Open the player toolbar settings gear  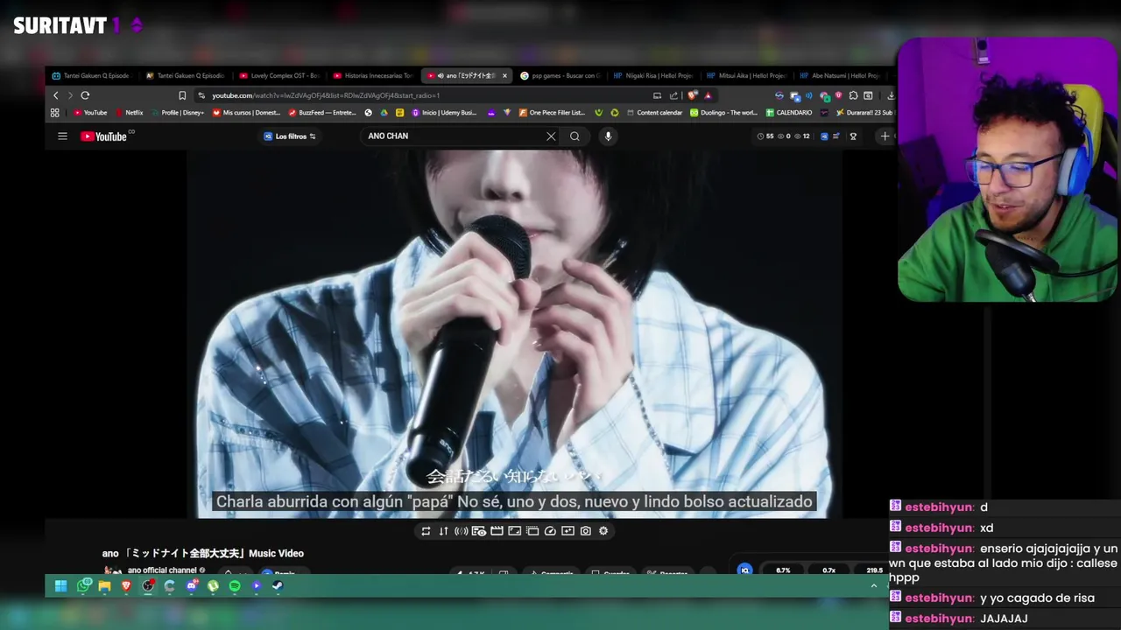pyautogui.click(x=603, y=531)
